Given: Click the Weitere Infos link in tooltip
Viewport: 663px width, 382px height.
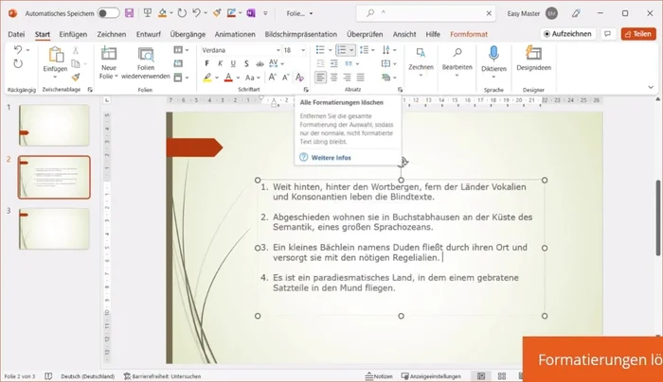Looking at the screenshot, I should tap(331, 158).
